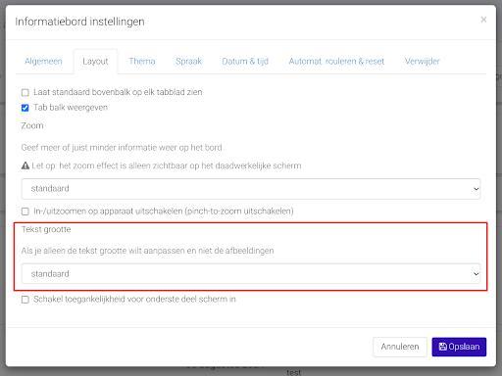The height and width of the screenshot is (376, 502).
Task: Uncheck Tab balk weergeven checkbox
Action: (25, 108)
